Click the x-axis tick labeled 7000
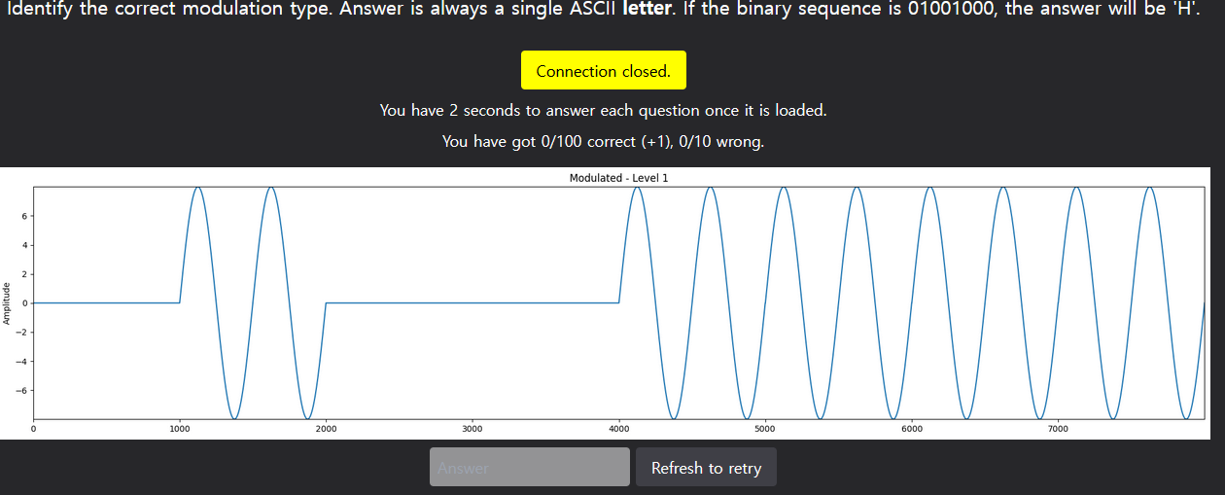This screenshot has height=495, width=1225. click(x=1058, y=428)
